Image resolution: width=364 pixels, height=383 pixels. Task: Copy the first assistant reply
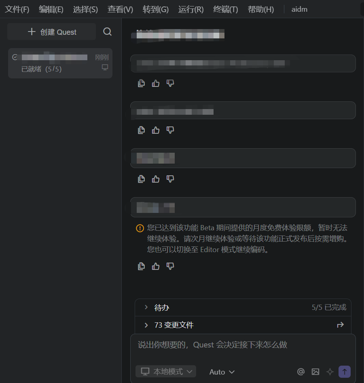141,83
